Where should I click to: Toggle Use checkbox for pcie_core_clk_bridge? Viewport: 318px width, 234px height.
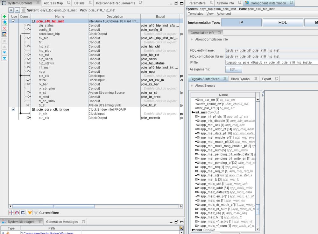pos(13,109)
